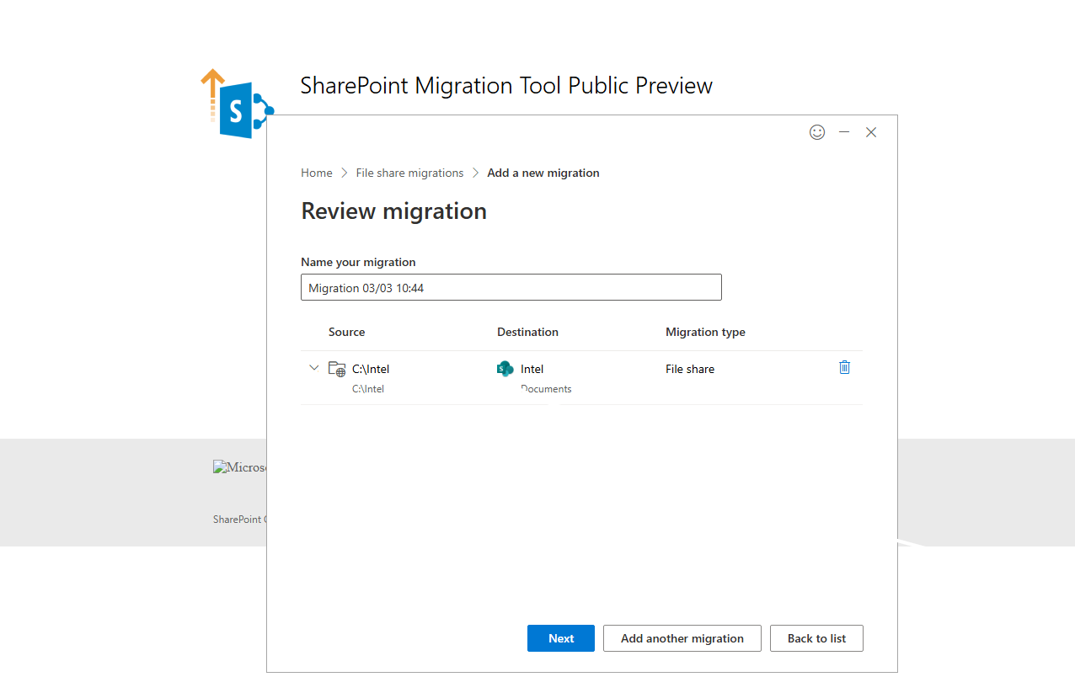Click the SharePoint Migration Tool logo
Viewport: 1075px width, 693px height.
pyautogui.click(x=234, y=104)
